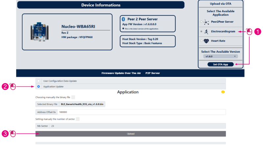The image size is (263, 145).
Task: Click the BLE_GenericHealth_ECG_ota_v1.6.0.bin file name
Action: [x=82, y=104]
